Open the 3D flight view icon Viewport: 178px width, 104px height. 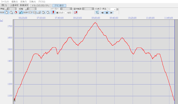tap(97, 12)
